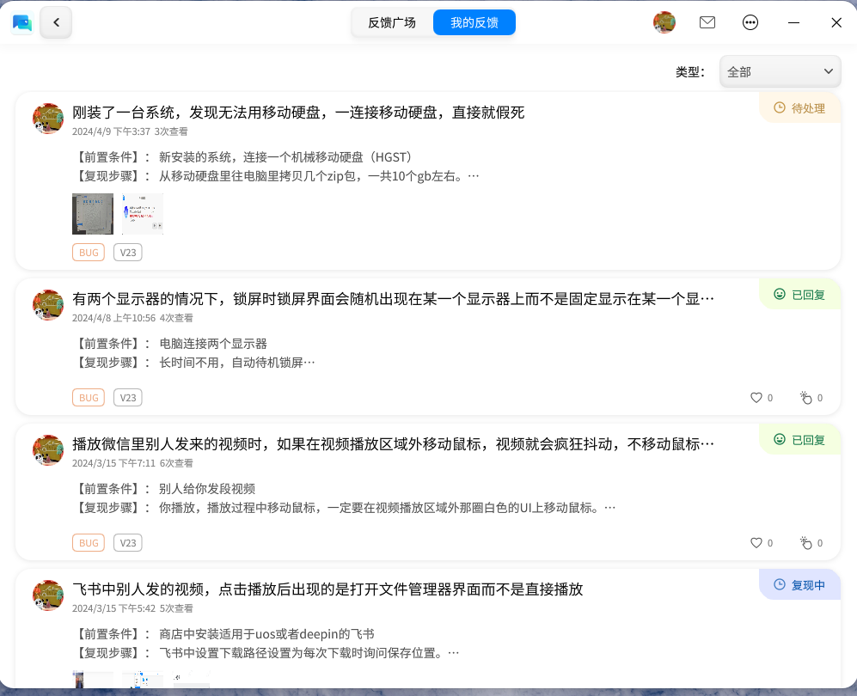Close the feedback window
Image resolution: width=857 pixels, height=696 pixels.
tap(836, 22)
